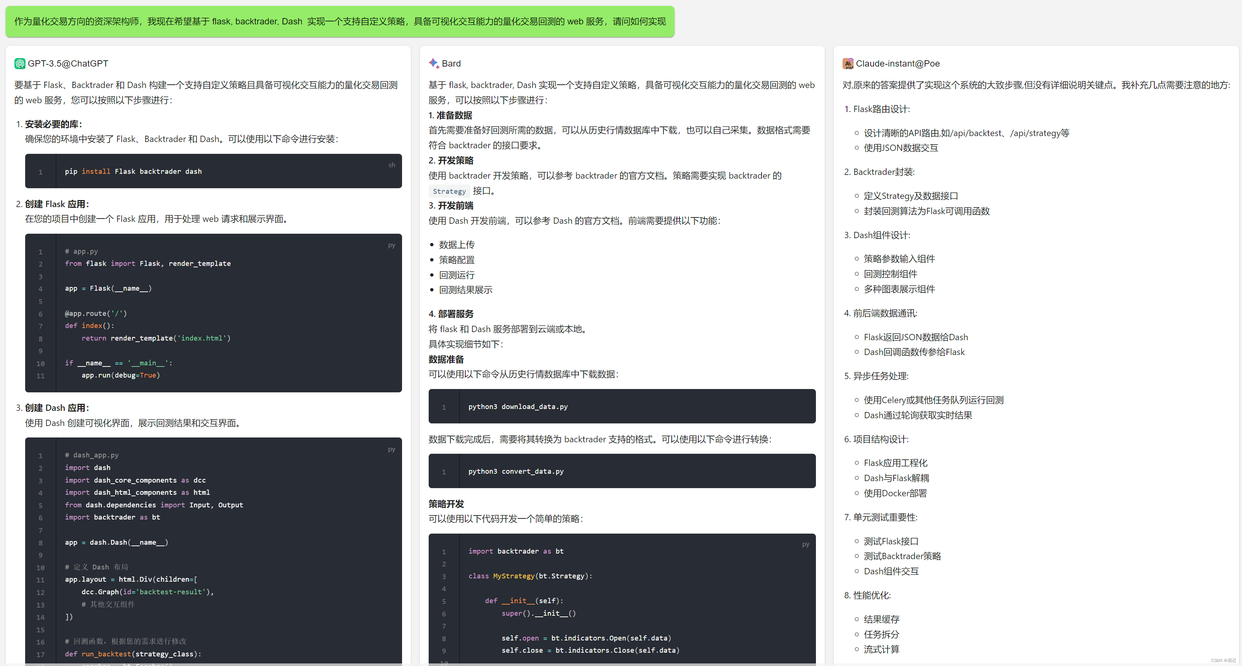Click bullet '多种图表展示组件'
This screenshot has width=1242, height=666.
[x=899, y=290]
